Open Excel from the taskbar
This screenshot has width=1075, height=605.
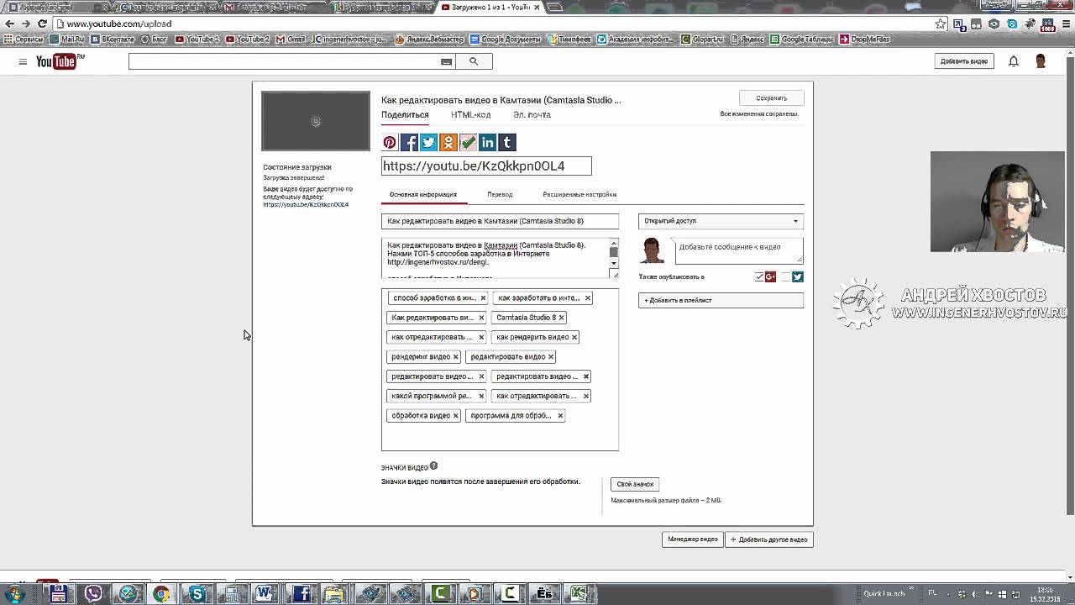tap(579, 593)
